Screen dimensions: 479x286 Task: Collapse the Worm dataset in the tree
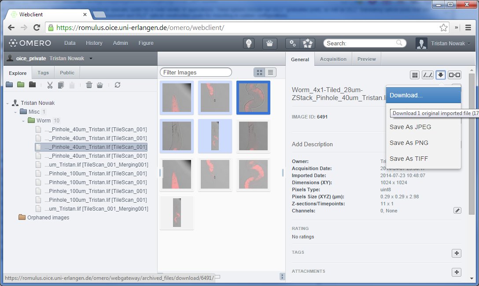coord(24,121)
